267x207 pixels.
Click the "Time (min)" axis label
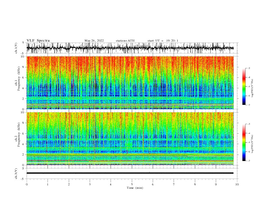(x=135, y=188)
